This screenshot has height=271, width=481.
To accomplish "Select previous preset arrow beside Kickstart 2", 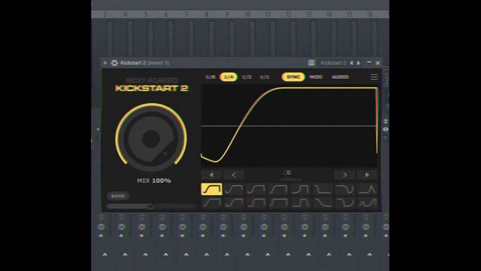I will [352, 63].
